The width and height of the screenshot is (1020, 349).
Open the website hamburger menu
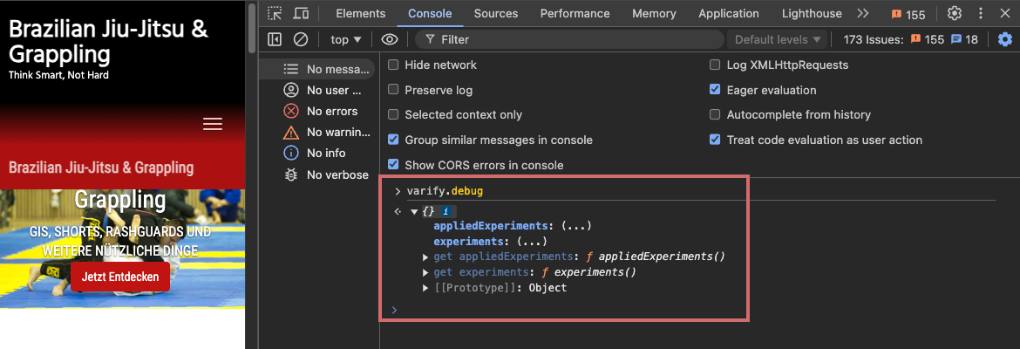213,124
